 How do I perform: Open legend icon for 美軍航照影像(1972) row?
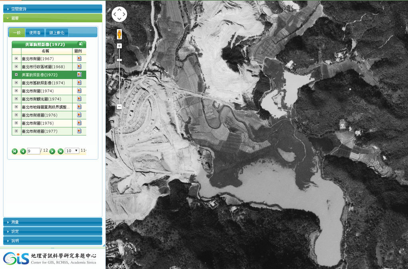(79, 75)
